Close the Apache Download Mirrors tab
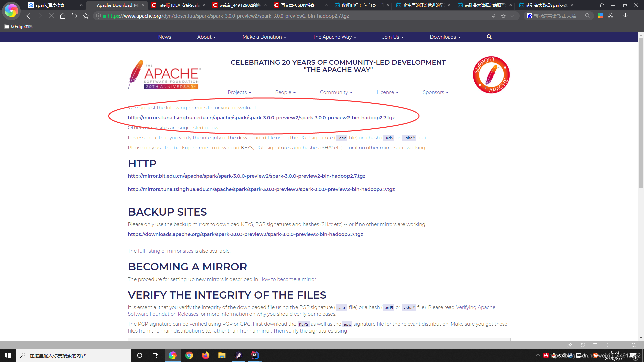The height and width of the screenshot is (362, 644). pyautogui.click(x=143, y=5)
